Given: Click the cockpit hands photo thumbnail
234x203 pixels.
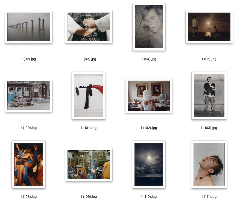Looking at the screenshot, I should [x=89, y=27].
